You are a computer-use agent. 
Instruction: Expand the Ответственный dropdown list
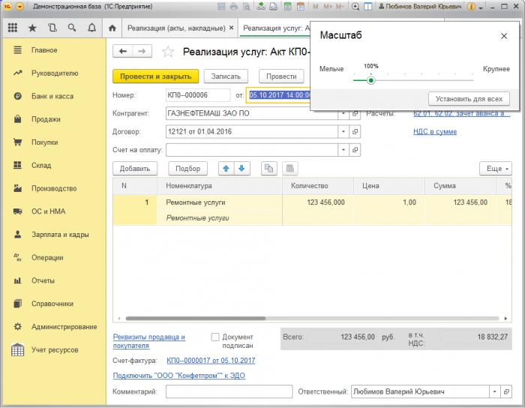point(494,391)
